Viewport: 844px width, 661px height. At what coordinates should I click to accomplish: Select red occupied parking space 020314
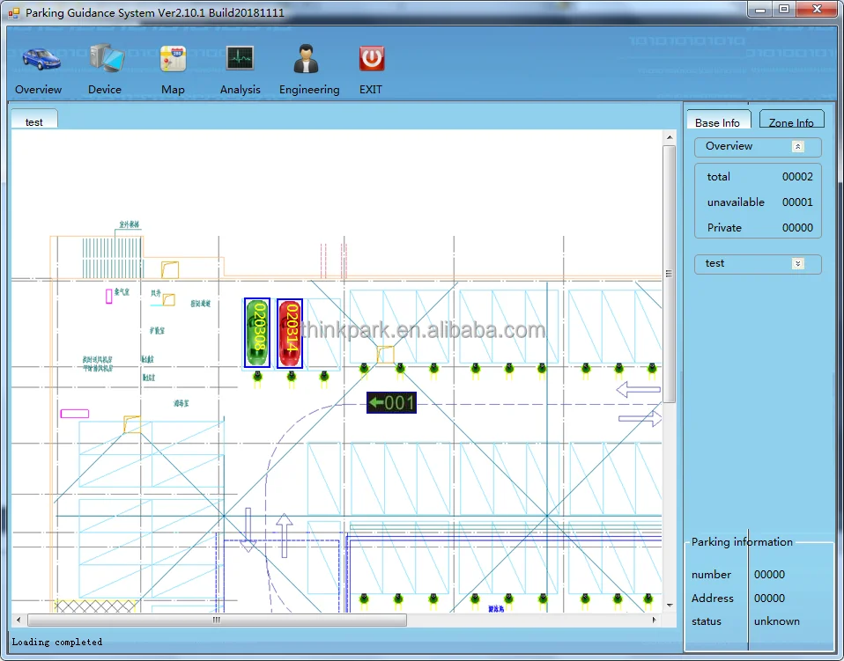290,333
